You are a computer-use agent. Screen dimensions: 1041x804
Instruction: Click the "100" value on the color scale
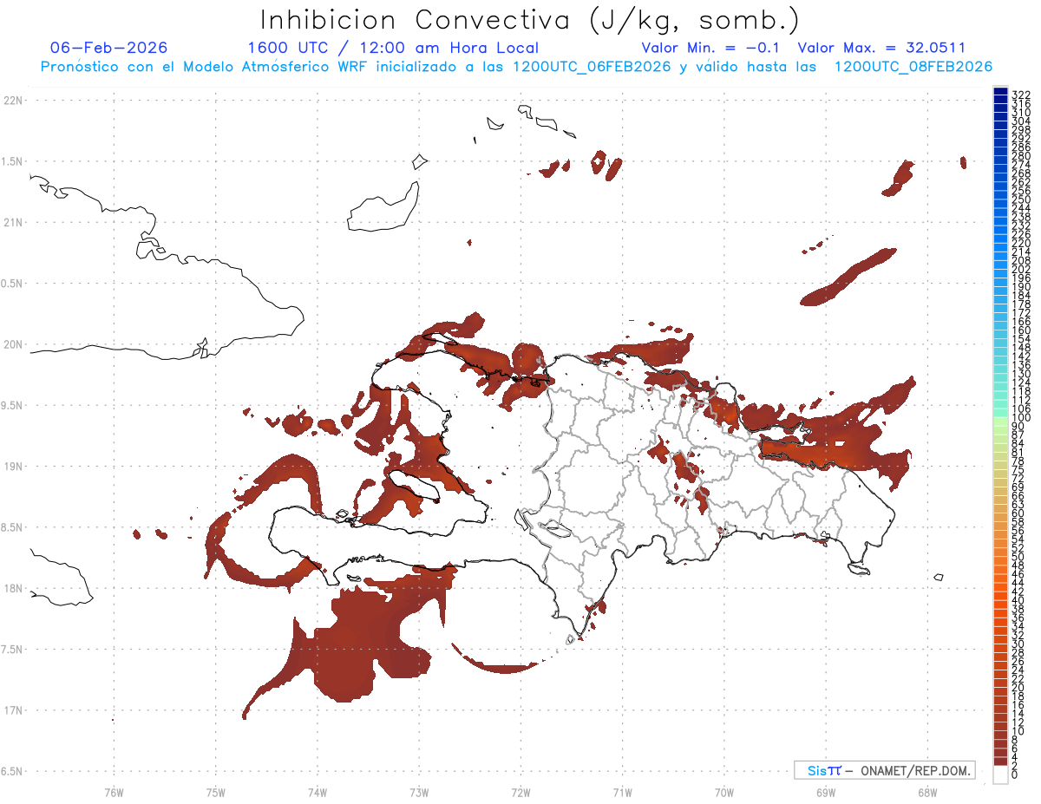coord(1021,418)
